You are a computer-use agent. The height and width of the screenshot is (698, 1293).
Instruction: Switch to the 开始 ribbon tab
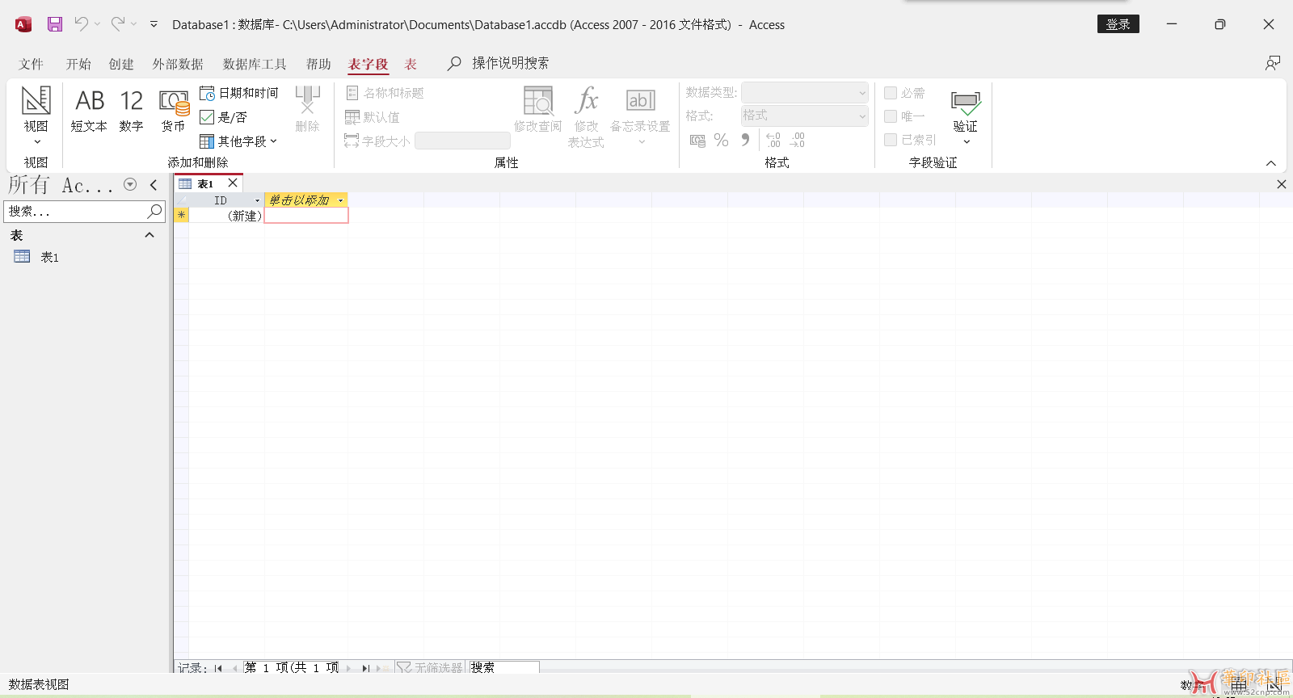tap(78, 64)
